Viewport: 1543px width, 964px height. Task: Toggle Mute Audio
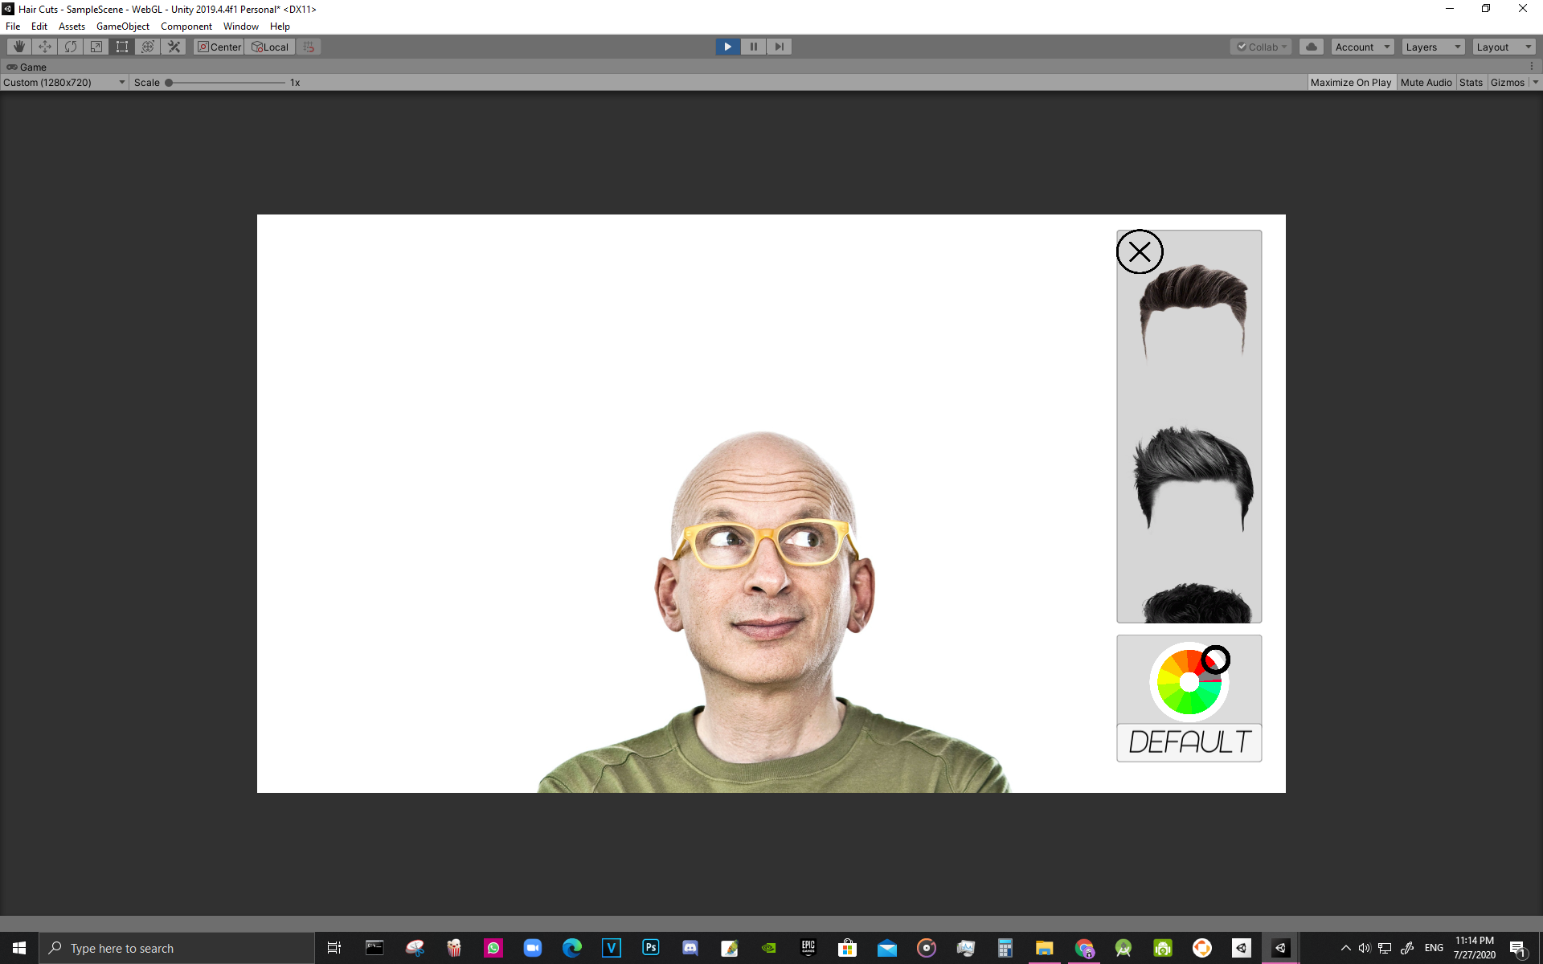click(1426, 82)
